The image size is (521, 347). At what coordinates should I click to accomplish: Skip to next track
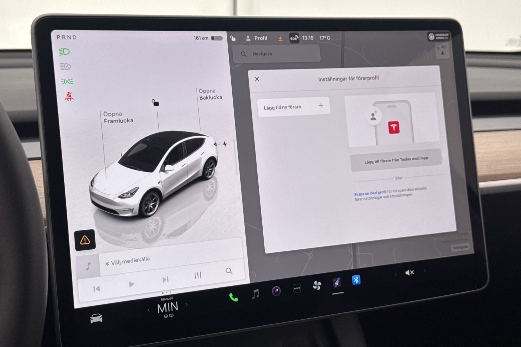coord(165,280)
